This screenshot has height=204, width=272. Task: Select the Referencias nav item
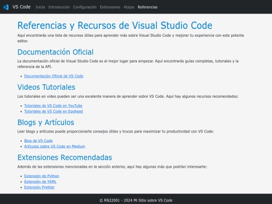pos(148,7)
